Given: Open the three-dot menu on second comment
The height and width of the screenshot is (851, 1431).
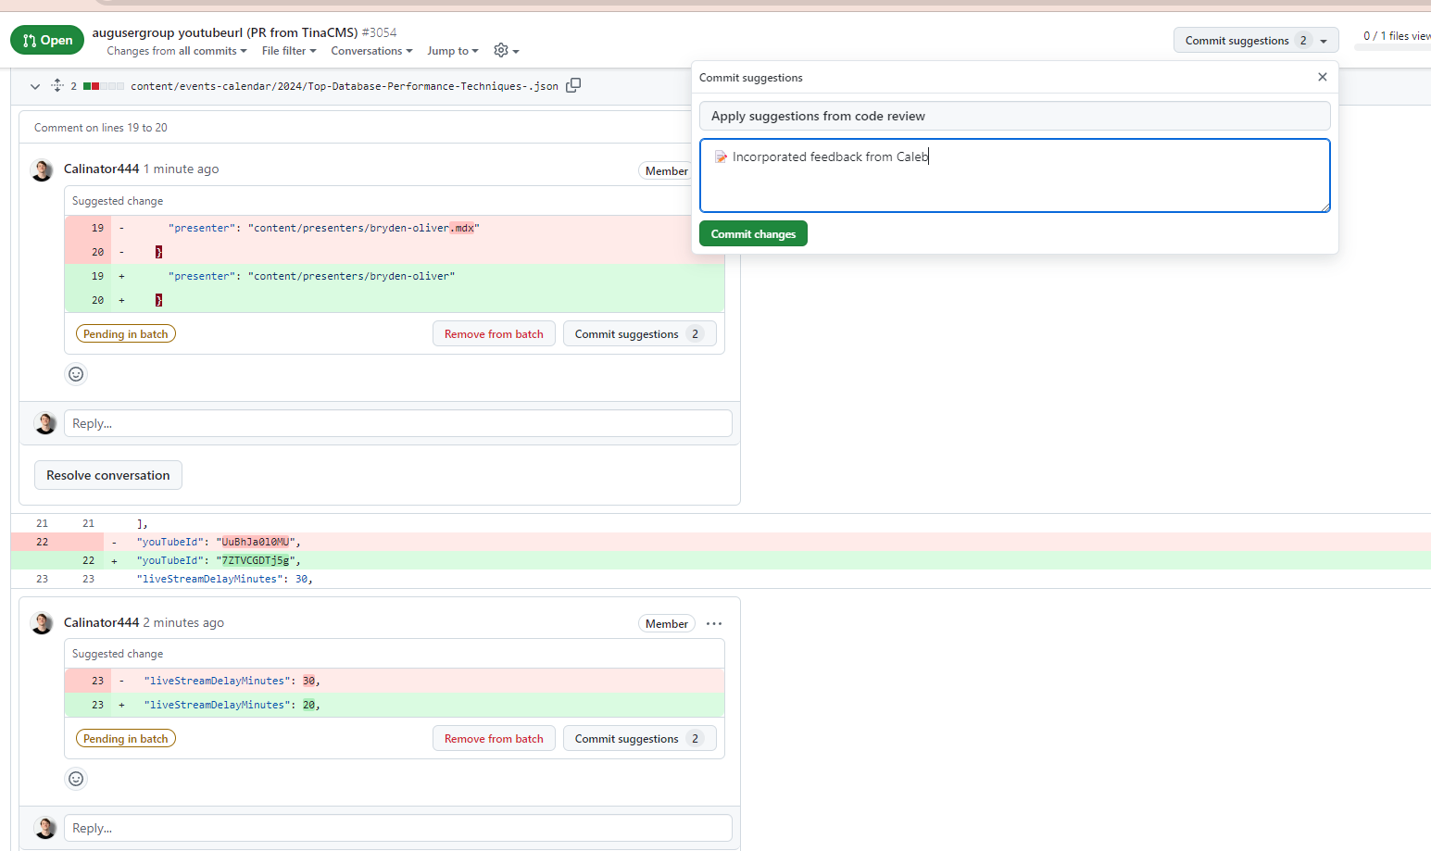Looking at the screenshot, I should tap(714, 624).
